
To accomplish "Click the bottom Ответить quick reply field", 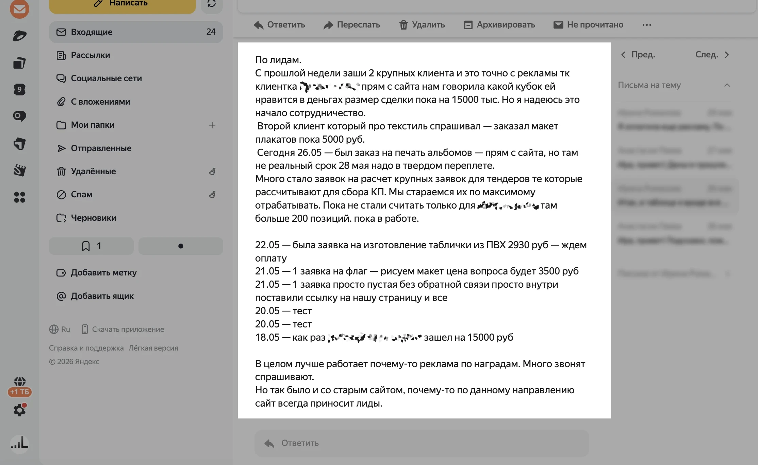I will click(422, 443).
